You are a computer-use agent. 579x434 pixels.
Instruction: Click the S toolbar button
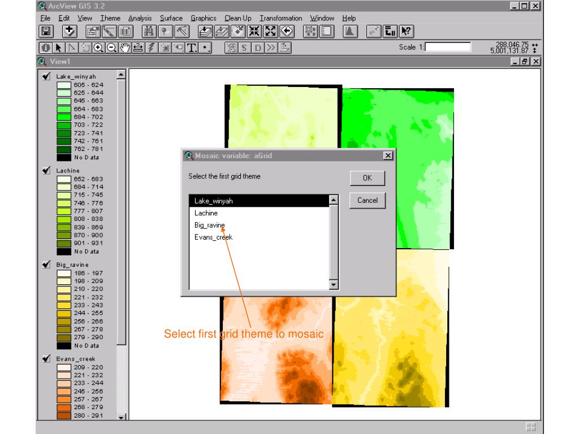coord(244,47)
